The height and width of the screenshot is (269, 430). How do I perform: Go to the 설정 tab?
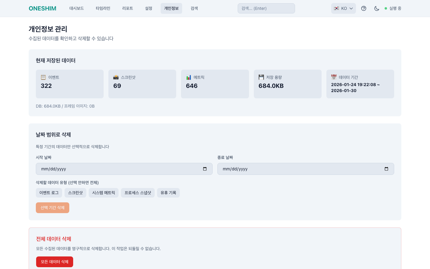[x=148, y=8]
